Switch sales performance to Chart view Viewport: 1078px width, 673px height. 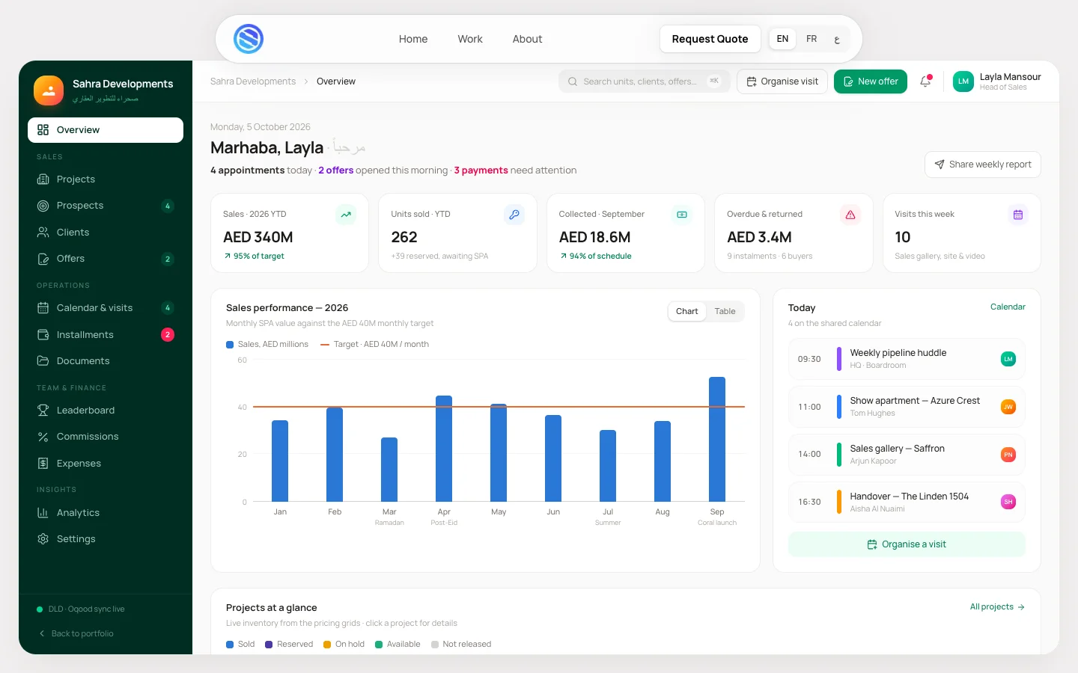click(686, 312)
